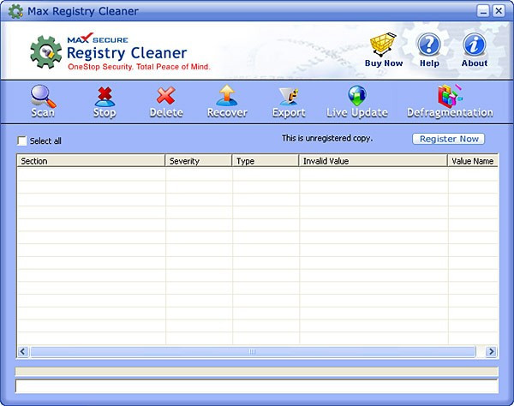
Task: Sort by the Section column header
Action: [91, 161]
